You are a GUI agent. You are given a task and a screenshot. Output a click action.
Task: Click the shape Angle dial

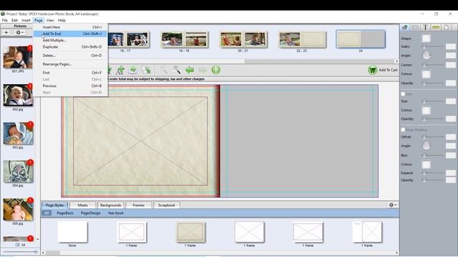pos(427,56)
